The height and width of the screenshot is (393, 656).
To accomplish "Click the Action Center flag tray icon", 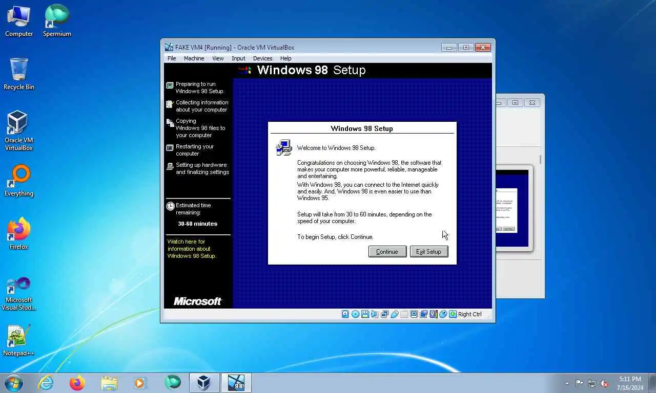I will coord(579,383).
